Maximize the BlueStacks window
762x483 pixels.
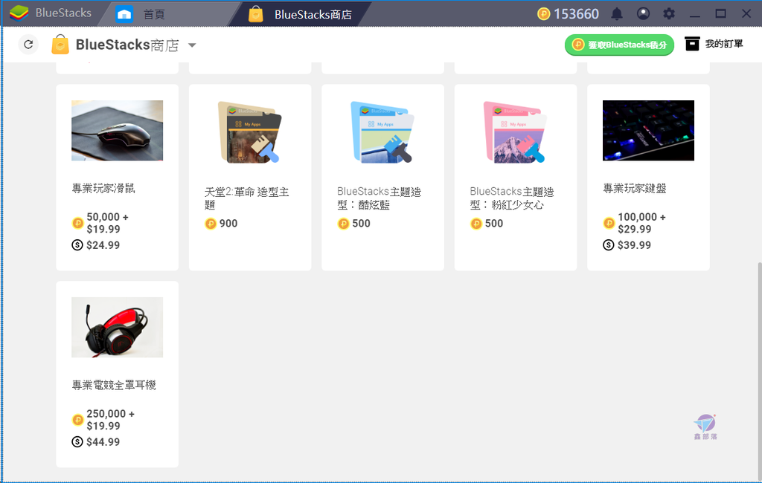point(720,14)
